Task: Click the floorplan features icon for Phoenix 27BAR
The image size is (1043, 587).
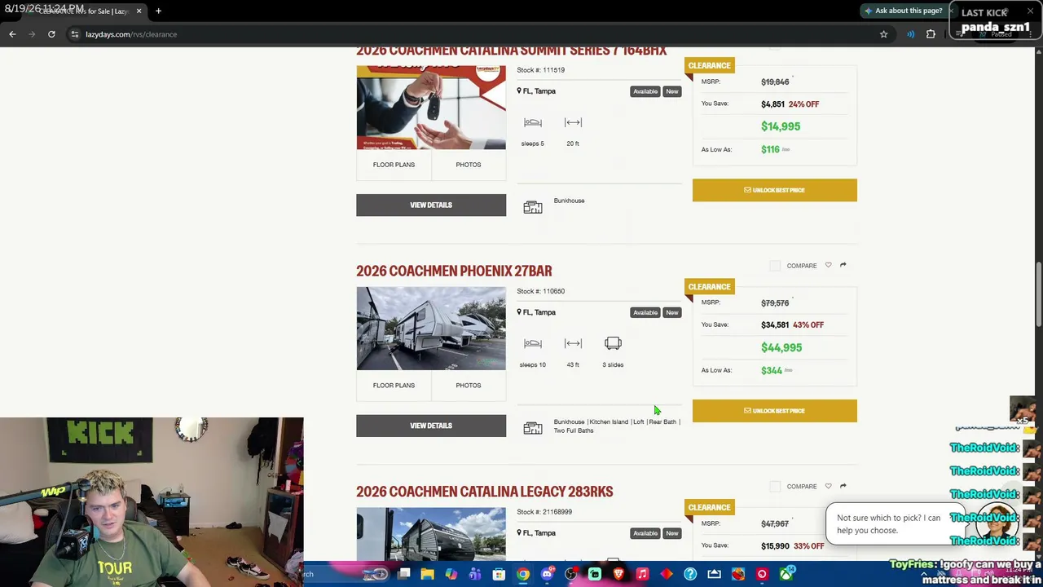Action: [533, 428]
